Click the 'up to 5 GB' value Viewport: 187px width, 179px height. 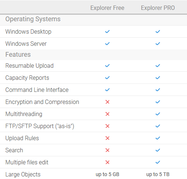[x=107, y=174]
